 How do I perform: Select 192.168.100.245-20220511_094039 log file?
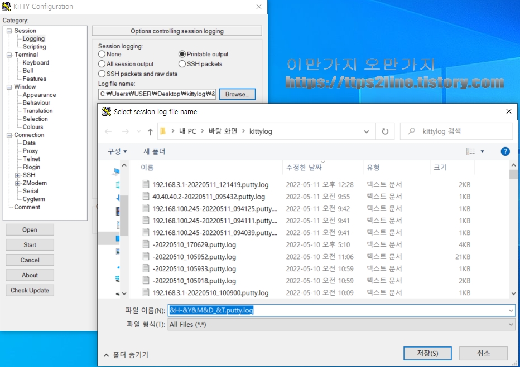[214, 233]
